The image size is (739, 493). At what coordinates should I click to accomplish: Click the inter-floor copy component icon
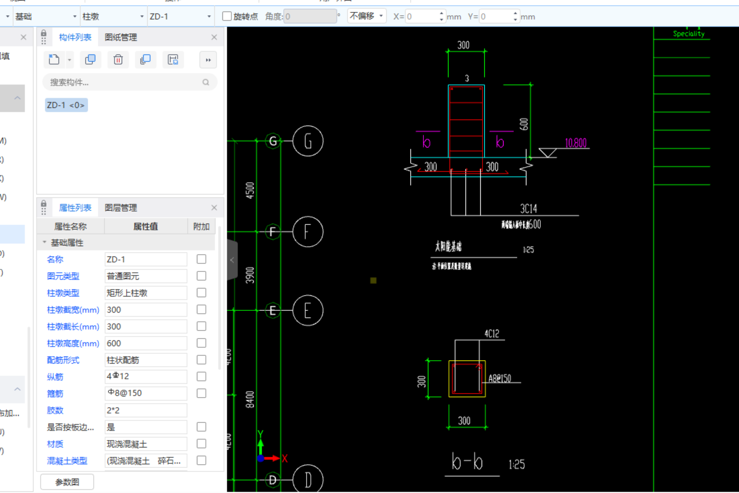point(145,59)
